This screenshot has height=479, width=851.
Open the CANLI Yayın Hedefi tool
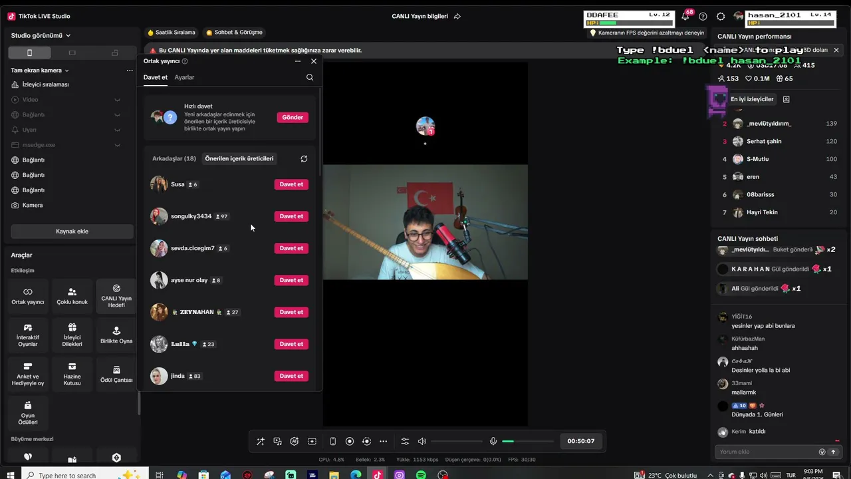pyautogui.click(x=116, y=296)
